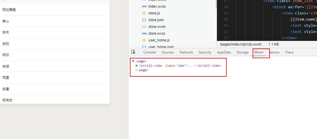Select city 安顺 in the simulator
This screenshot has height=139, width=317.
click(6, 66)
